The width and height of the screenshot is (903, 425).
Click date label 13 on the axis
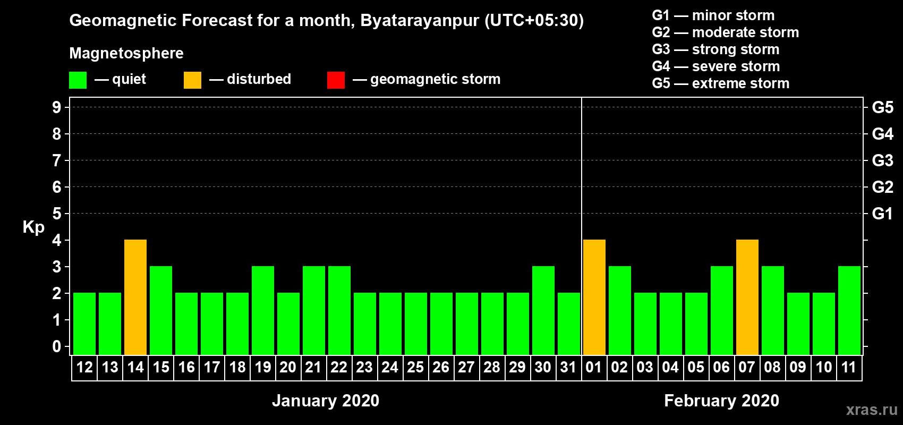coord(110,367)
